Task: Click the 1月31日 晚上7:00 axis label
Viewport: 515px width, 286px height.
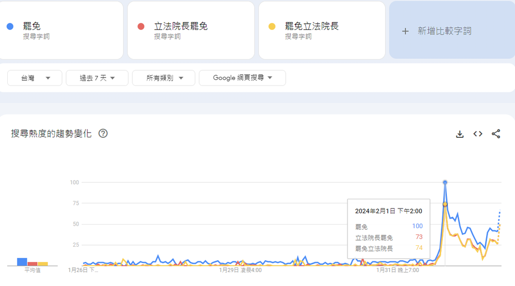Action: tap(397, 270)
